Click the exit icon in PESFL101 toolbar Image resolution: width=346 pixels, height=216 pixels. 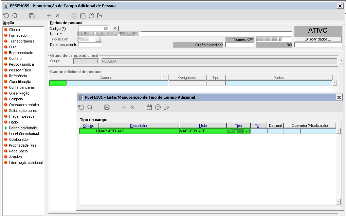(x=166, y=107)
